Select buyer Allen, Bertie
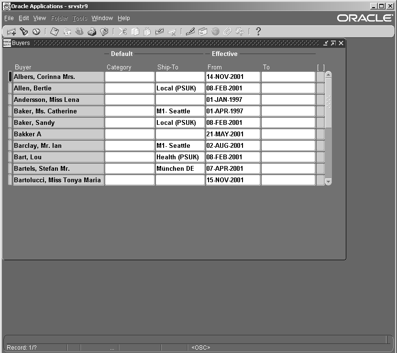The height and width of the screenshot is (353, 397). pyautogui.click(x=58, y=88)
